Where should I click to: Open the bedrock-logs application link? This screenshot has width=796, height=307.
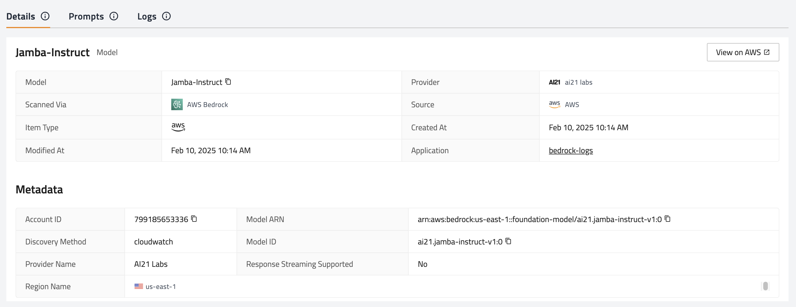(570, 151)
